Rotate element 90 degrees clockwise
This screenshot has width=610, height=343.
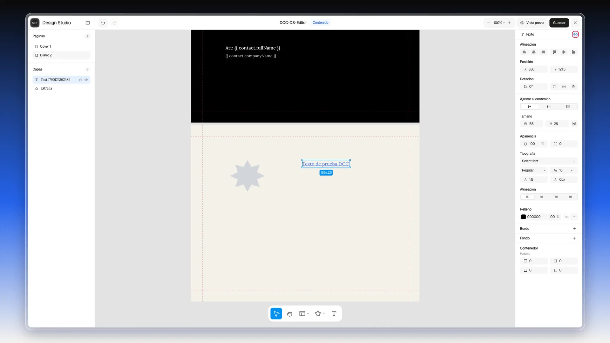(554, 87)
